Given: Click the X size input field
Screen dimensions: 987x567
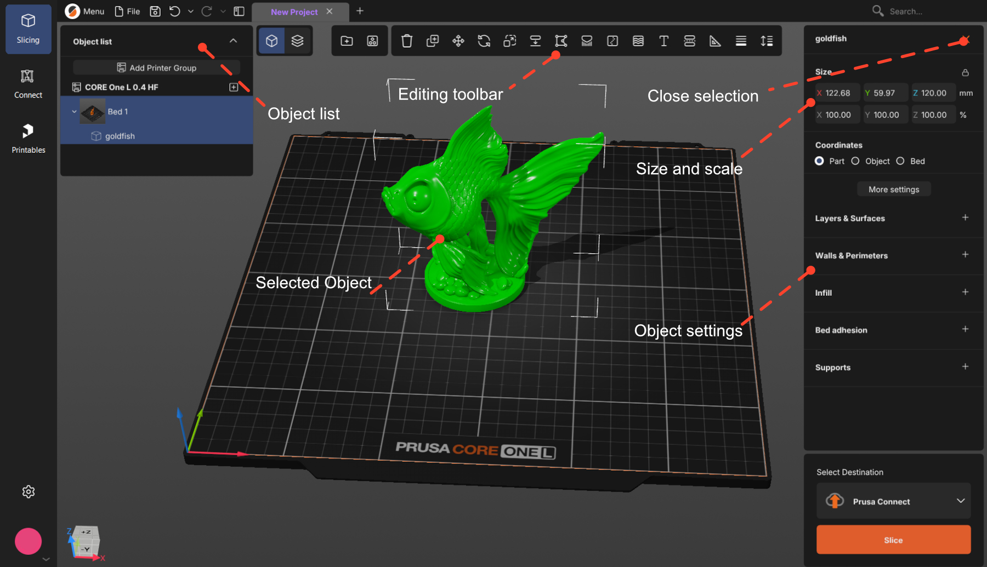Looking at the screenshot, I should click(x=837, y=93).
